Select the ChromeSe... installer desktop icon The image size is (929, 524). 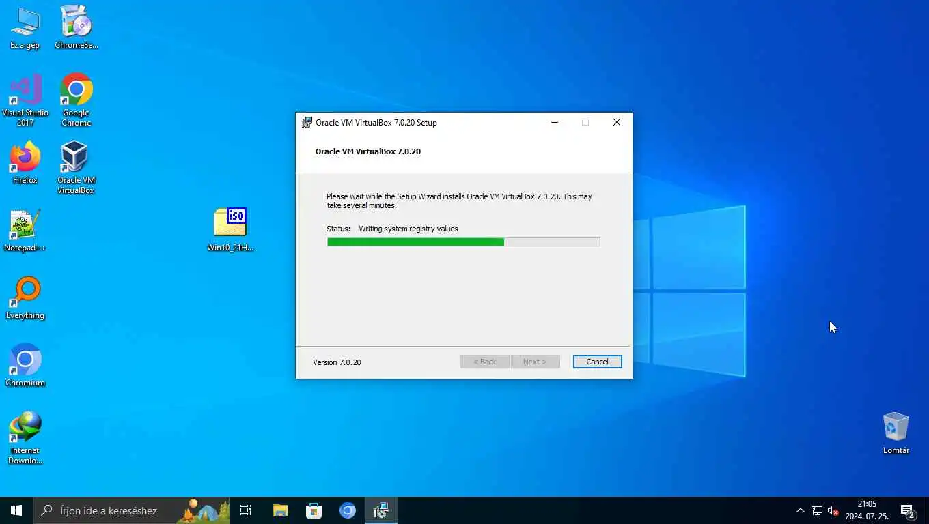point(76,28)
